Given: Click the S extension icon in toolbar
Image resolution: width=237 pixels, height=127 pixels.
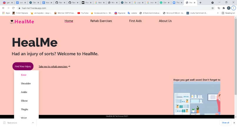Looking at the screenshot, I should click(219, 8).
